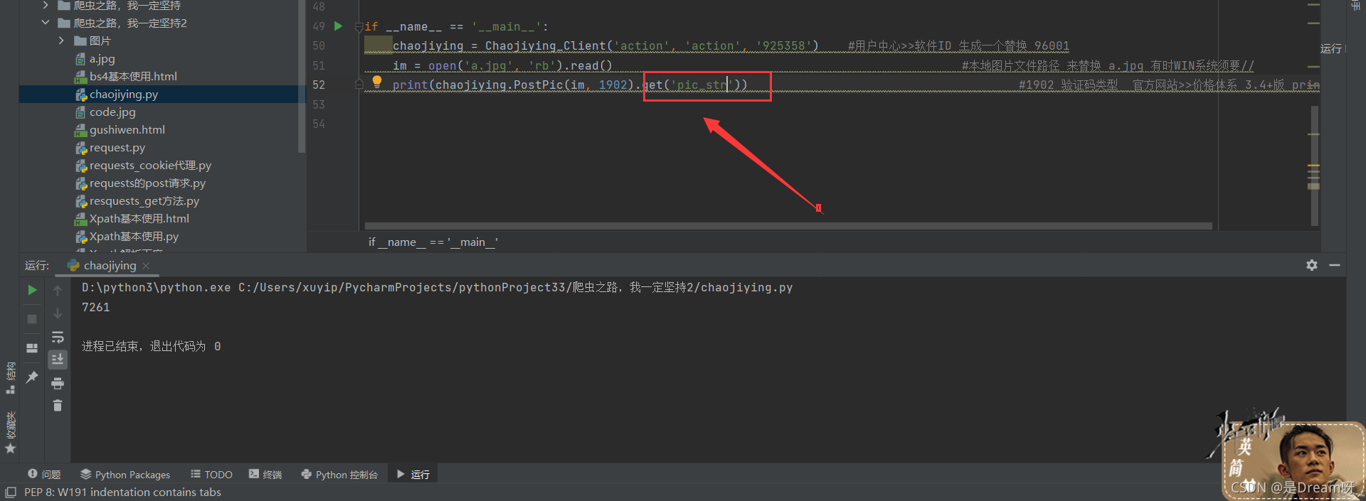Click the fold end marker on line 52
Image resolution: width=1366 pixels, height=501 pixels.
(359, 85)
